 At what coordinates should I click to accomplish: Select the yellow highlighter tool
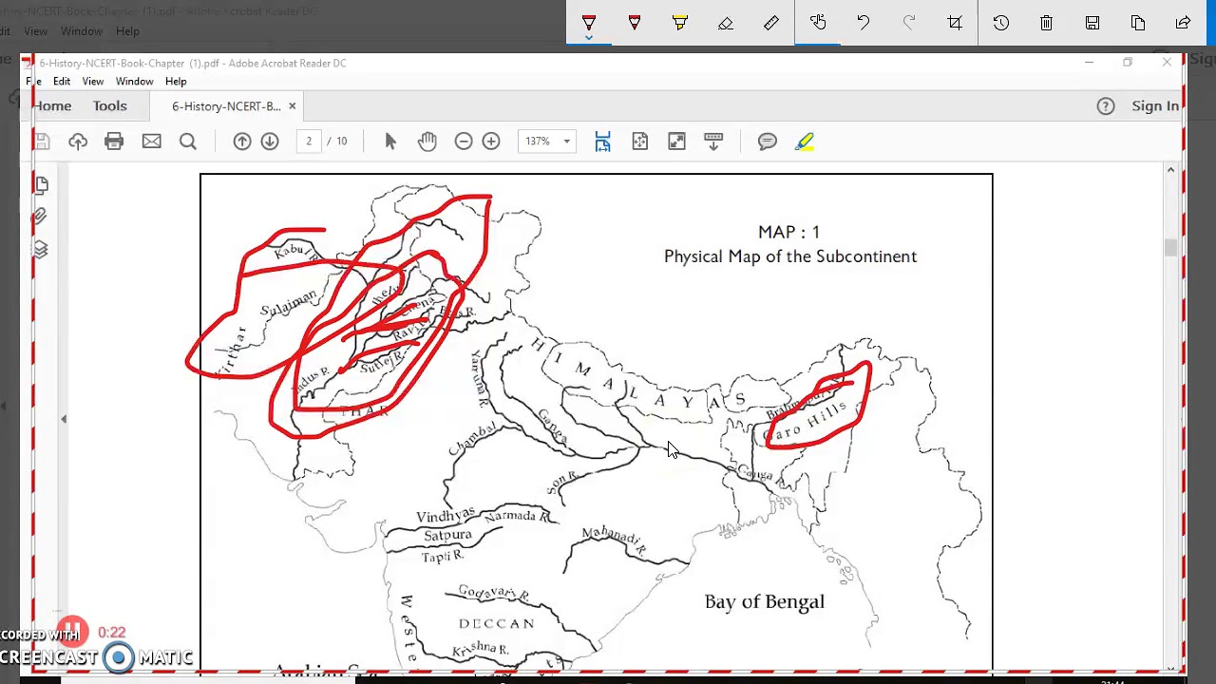point(680,23)
